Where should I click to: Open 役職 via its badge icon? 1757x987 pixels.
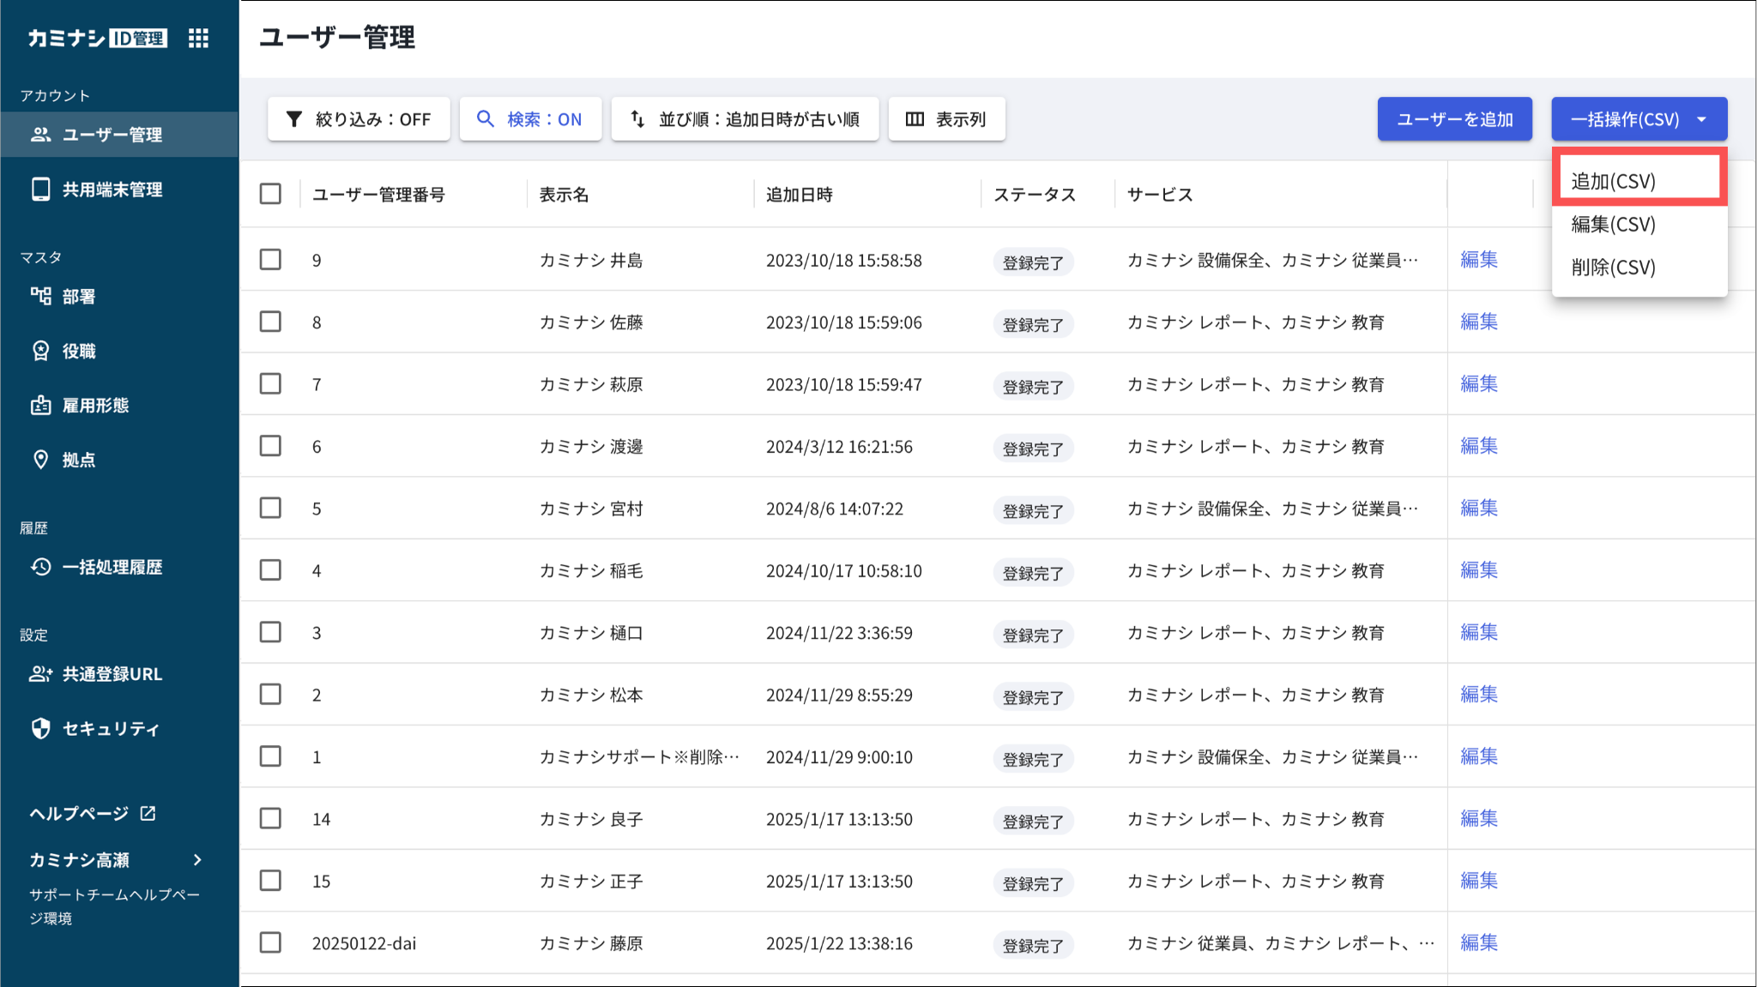point(40,351)
